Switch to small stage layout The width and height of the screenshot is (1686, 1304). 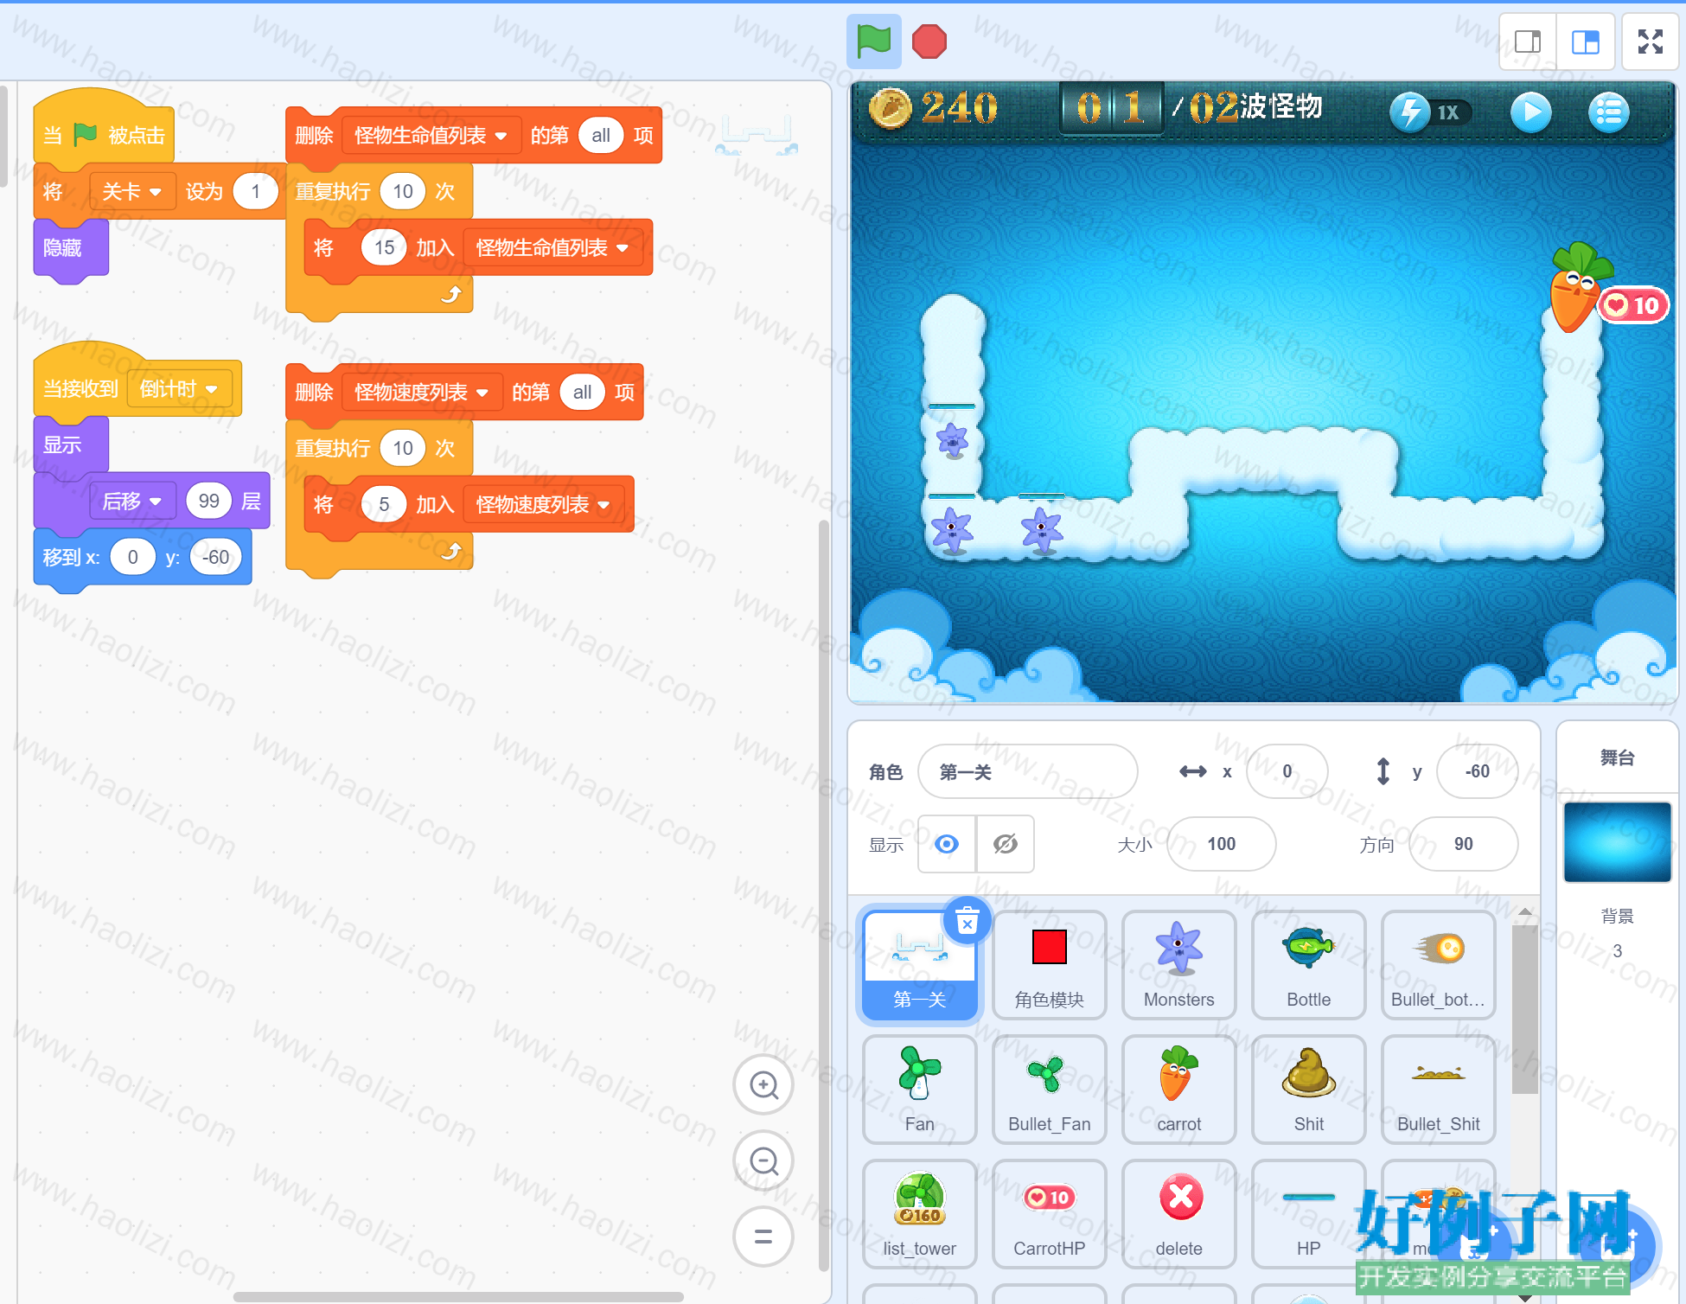click(x=1528, y=42)
